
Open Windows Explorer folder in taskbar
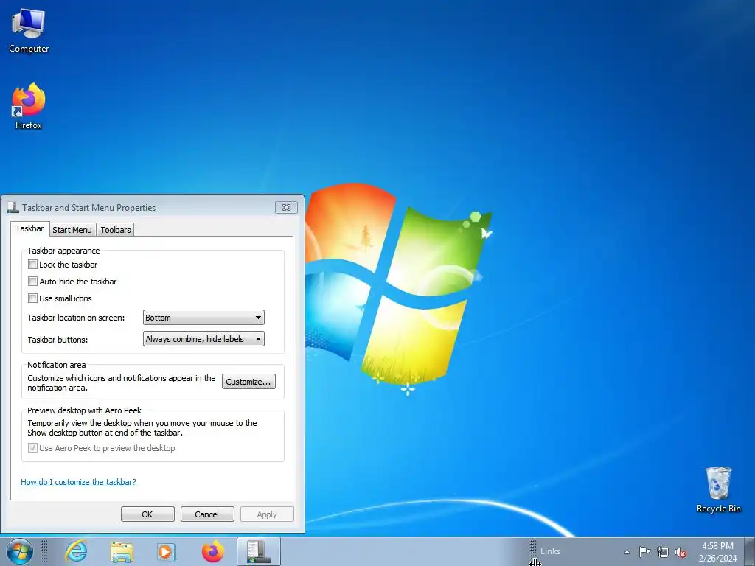[x=122, y=551]
